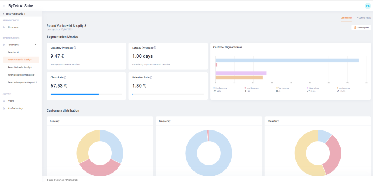Click the Monetary (Average) info icon
Viewport: 373px width, 182px height.
pyautogui.click(x=75, y=48)
